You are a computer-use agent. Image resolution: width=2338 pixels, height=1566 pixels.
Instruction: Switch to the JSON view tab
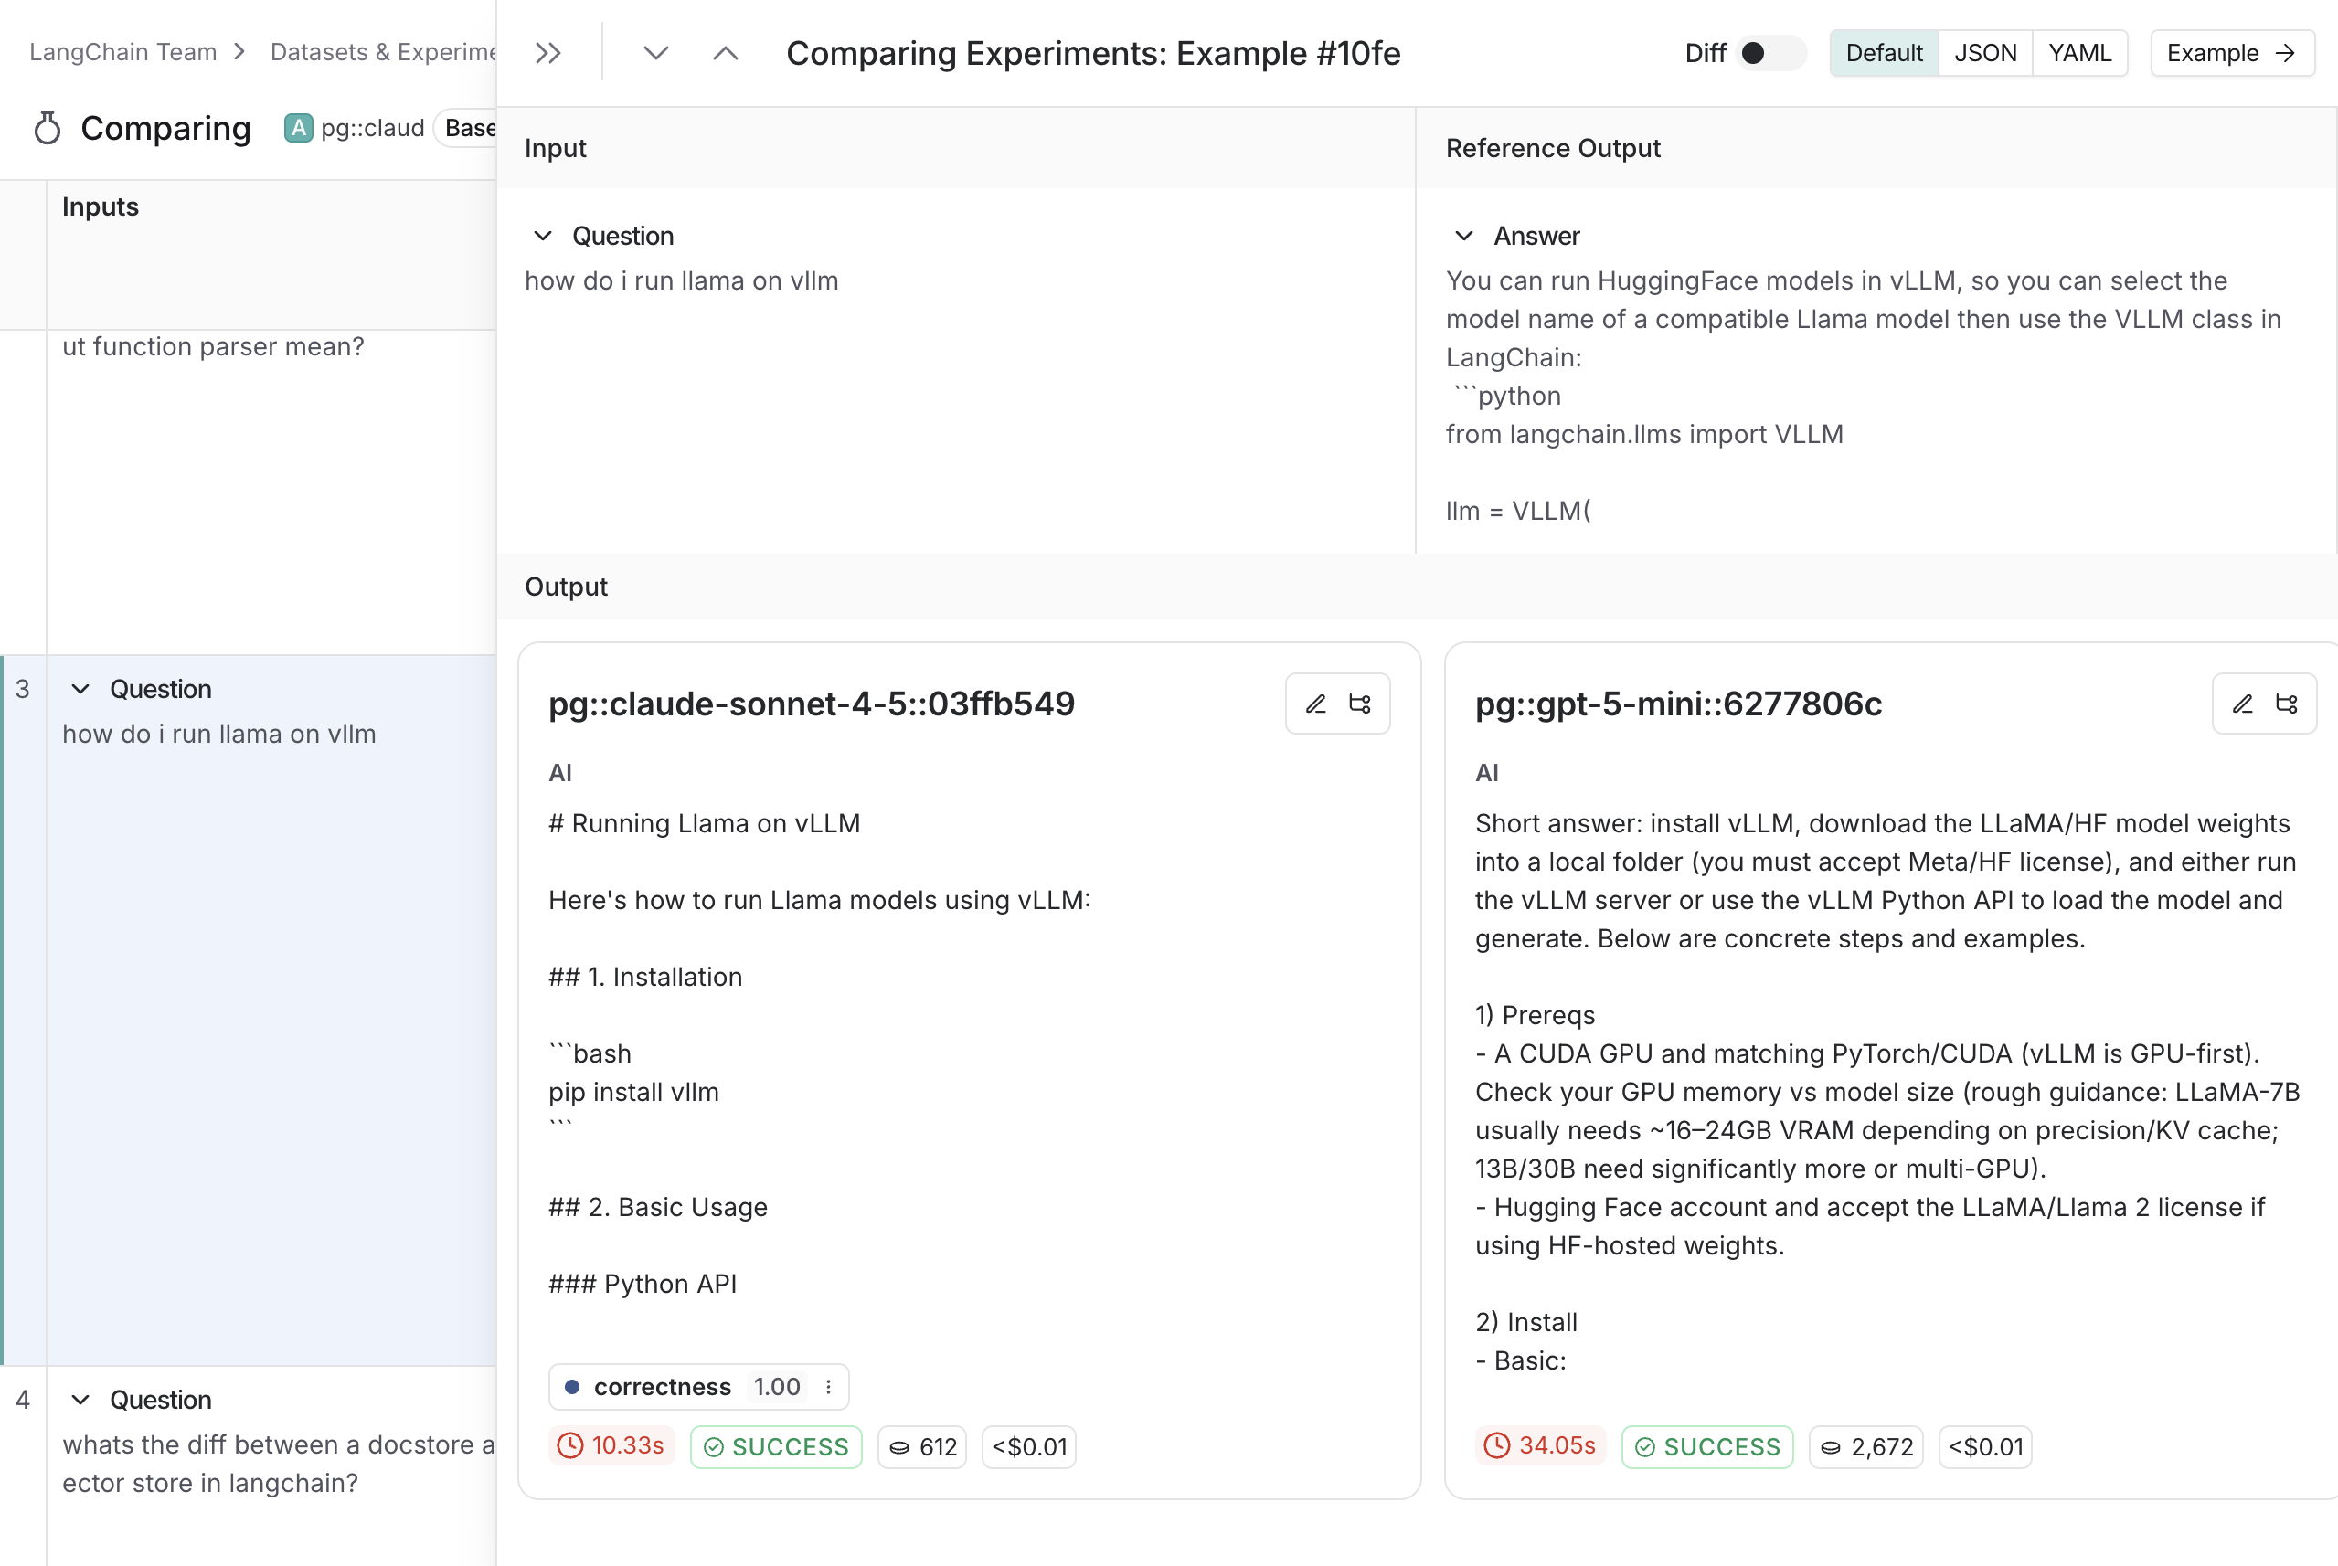[x=1985, y=53]
